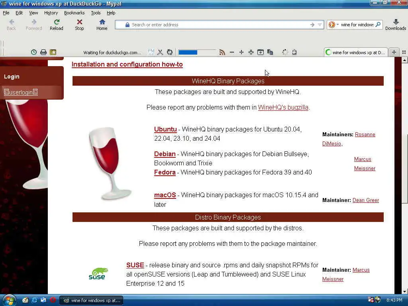Click the Reload toolbar button
This screenshot has width=408, height=306.
[x=57, y=25]
